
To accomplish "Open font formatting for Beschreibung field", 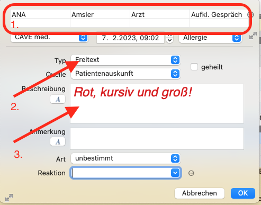I will coord(58,100).
